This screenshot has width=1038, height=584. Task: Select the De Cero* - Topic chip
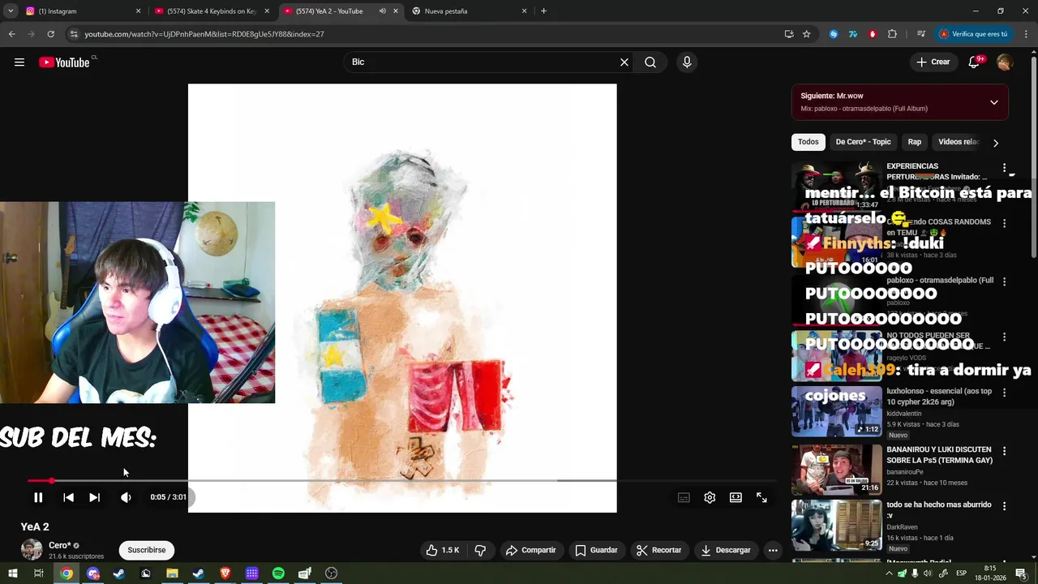(x=863, y=142)
